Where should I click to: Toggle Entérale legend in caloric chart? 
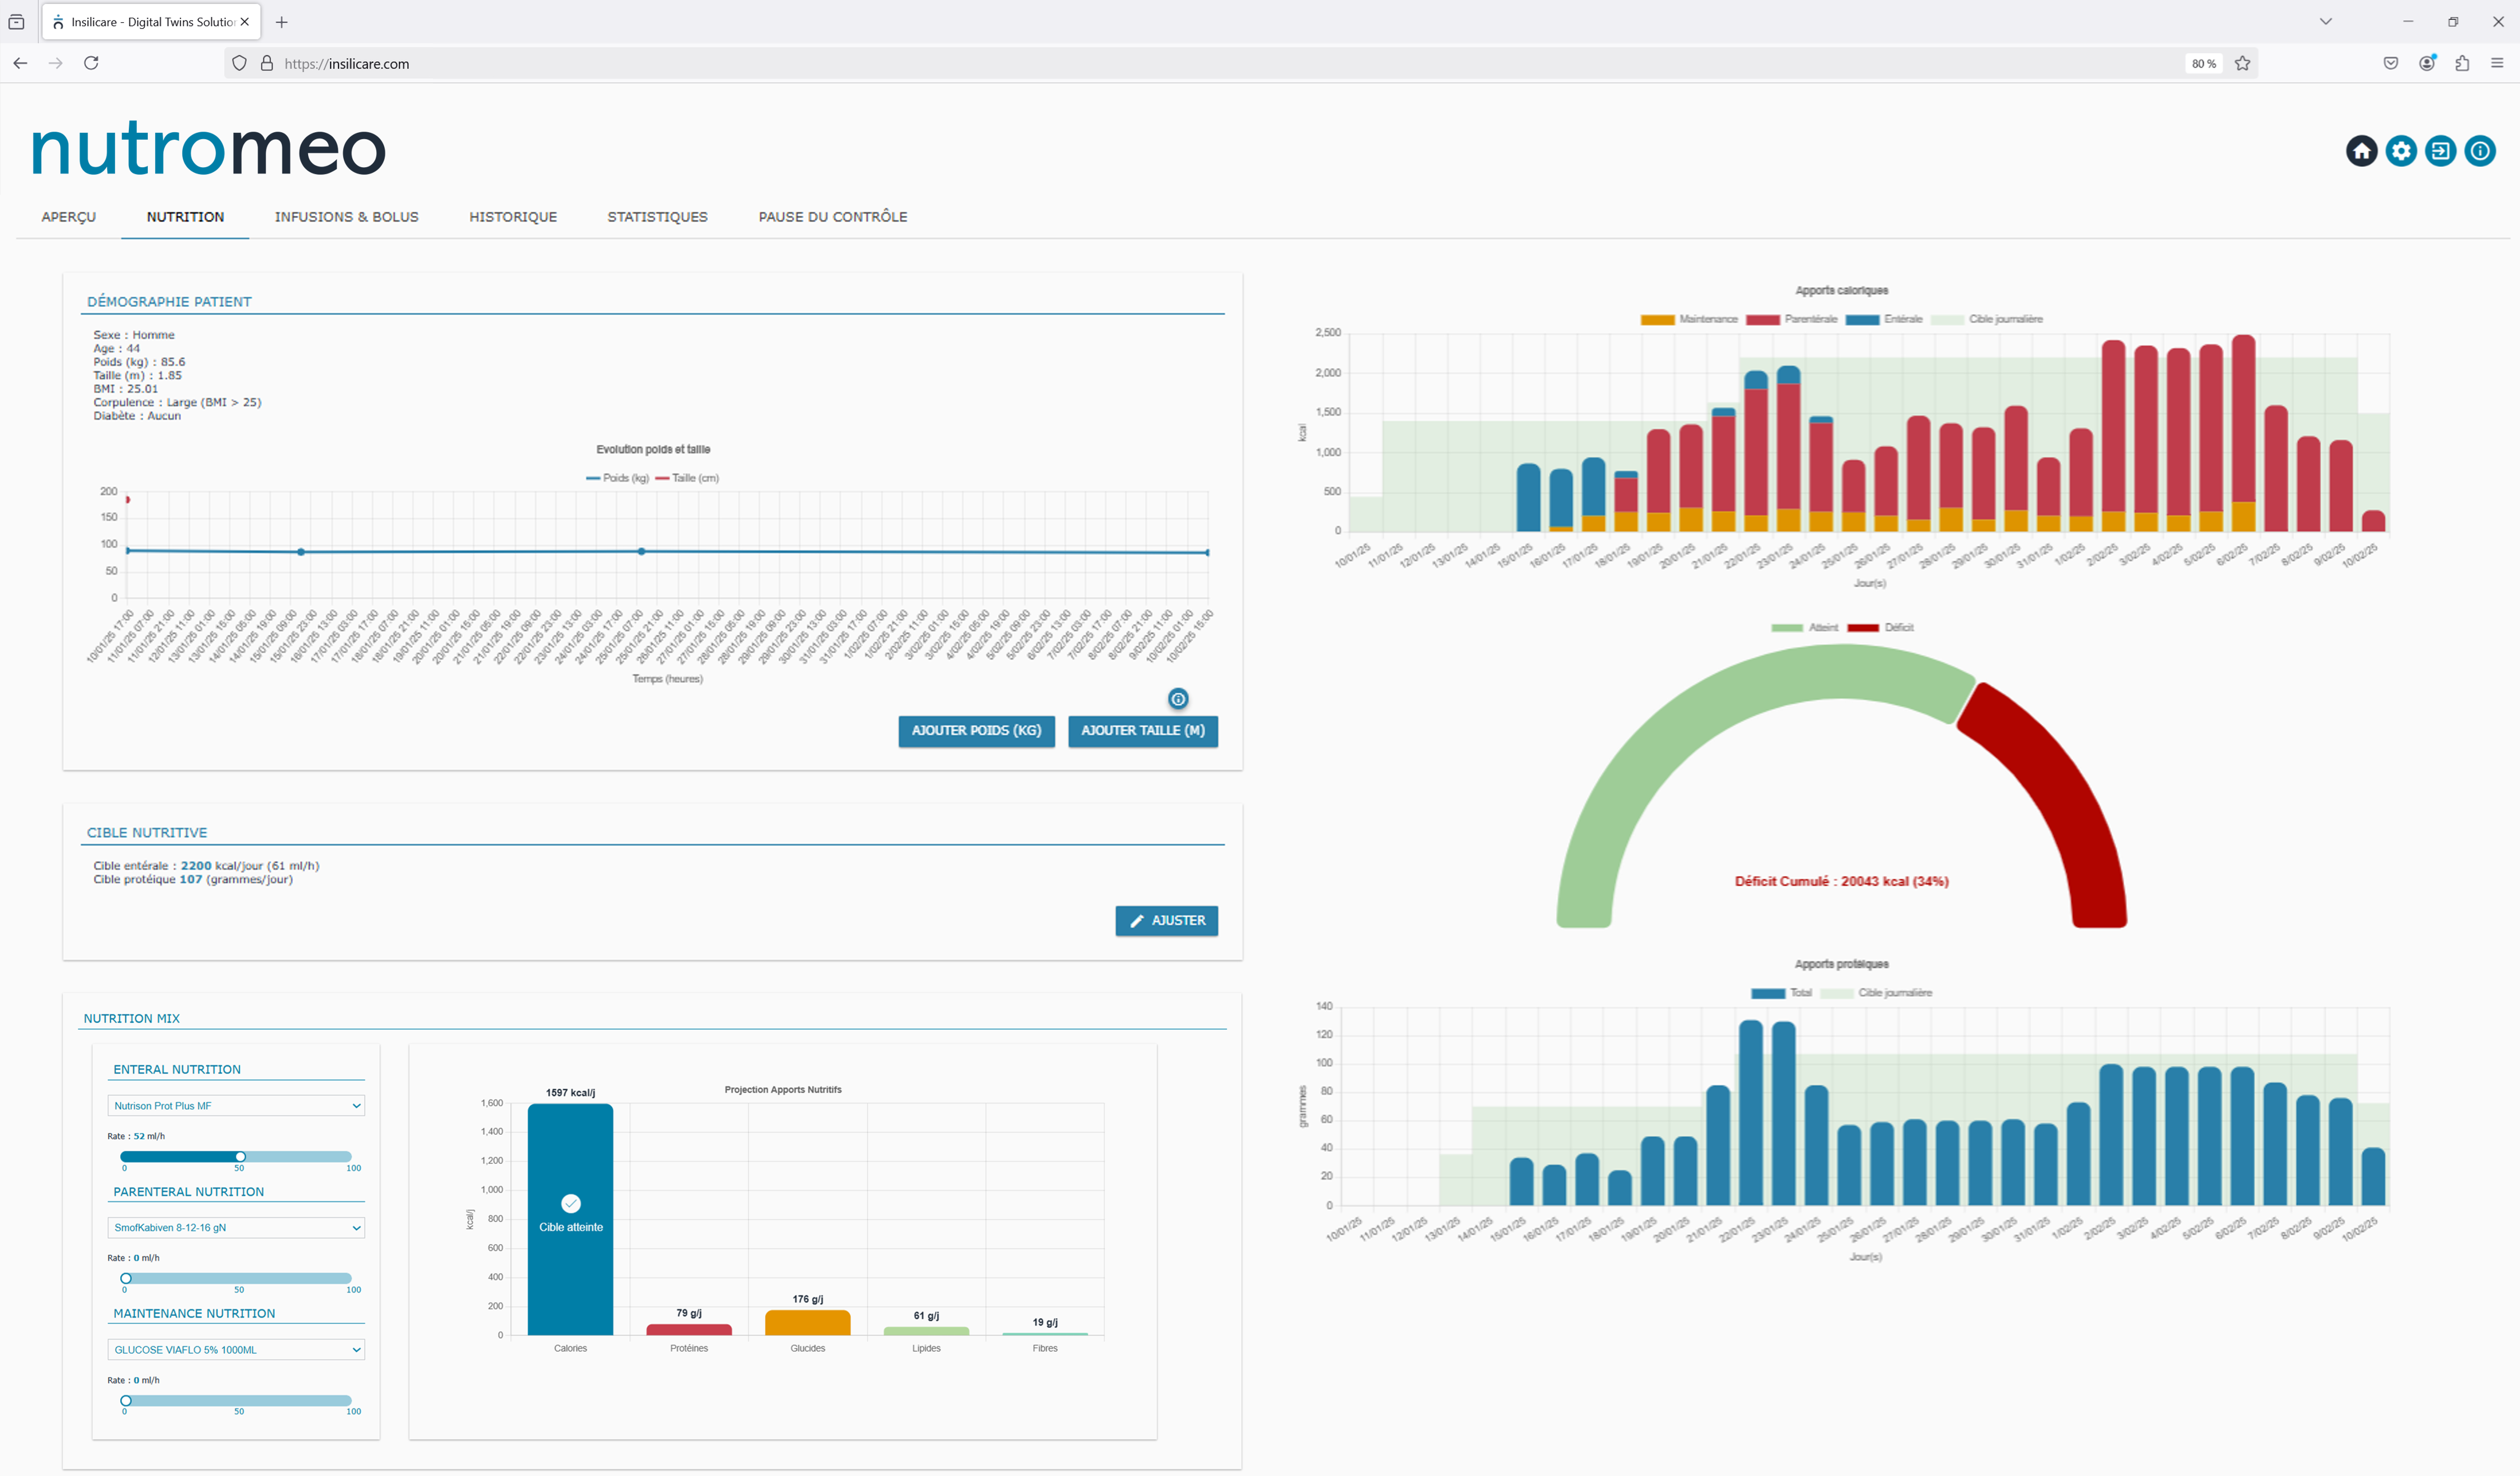point(1884,319)
